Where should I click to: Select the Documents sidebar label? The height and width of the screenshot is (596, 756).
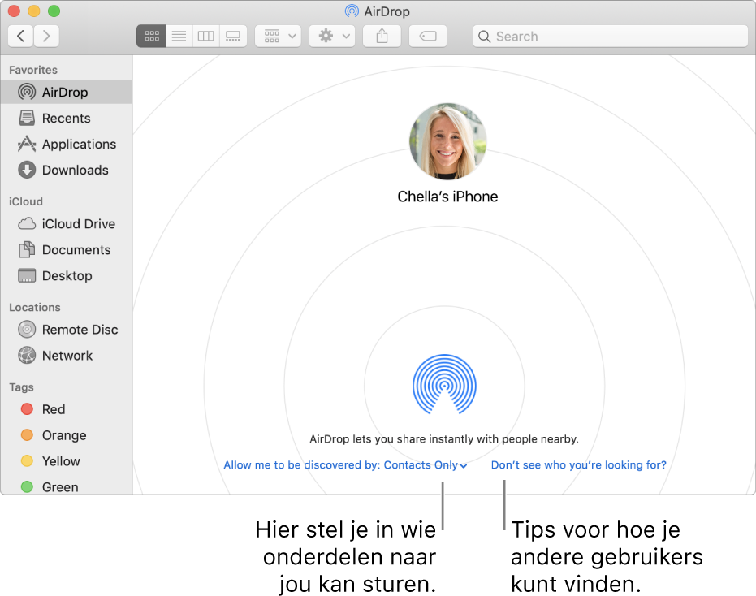(76, 250)
